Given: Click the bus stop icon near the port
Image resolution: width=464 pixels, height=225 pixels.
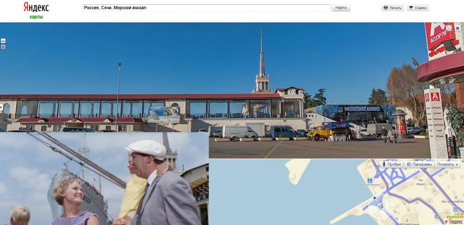Looking at the screenshot, I should point(378,173).
